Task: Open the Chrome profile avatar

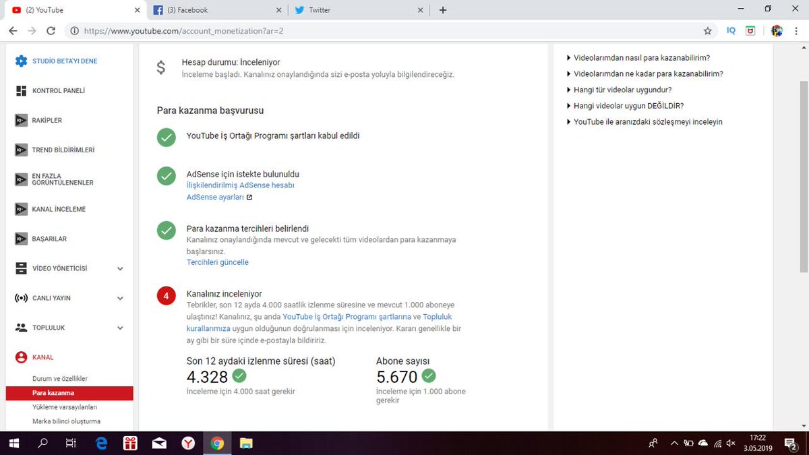Action: click(x=777, y=31)
